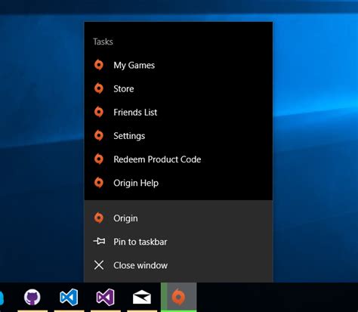Screen dimensions: 358x312
Task: Launch Origin from the jump list
Action: pos(178,218)
